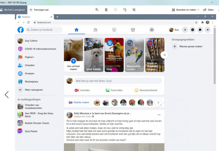Delete photo using the trash icon
Viewport: 219px width, 151px height.
[106, 10]
